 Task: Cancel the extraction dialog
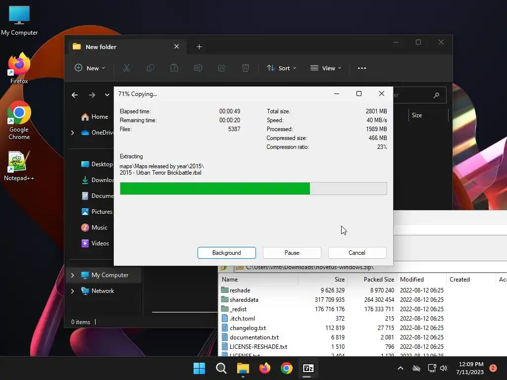tap(357, 253)
